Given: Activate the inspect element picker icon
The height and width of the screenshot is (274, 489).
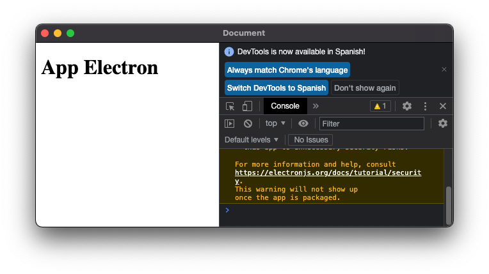Looking at the screenshot, I should click(x=230, y=106).
